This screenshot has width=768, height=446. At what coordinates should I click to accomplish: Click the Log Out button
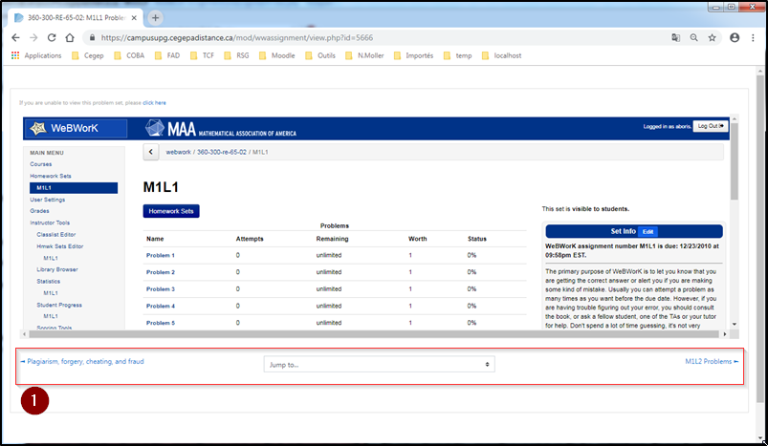pyautogui.click(x=710, y=126)
